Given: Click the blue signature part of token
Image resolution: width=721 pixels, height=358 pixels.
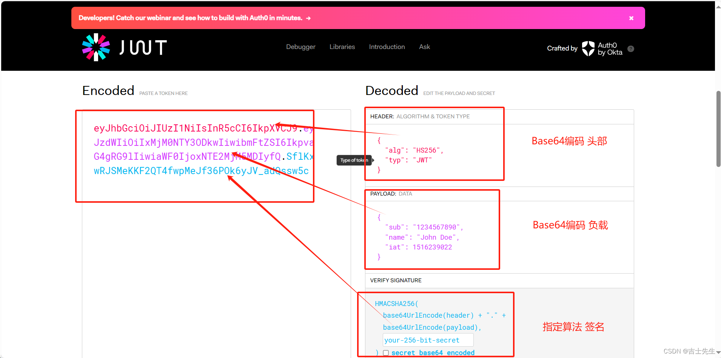Looking at the screenshot, I should point(201,171).
